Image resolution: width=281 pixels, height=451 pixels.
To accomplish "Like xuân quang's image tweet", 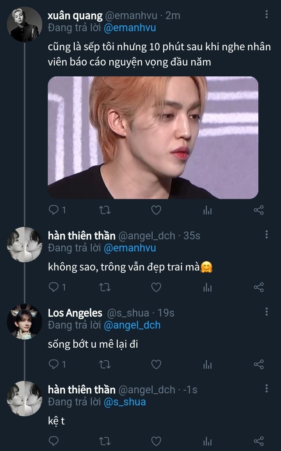I will point(156,210).
